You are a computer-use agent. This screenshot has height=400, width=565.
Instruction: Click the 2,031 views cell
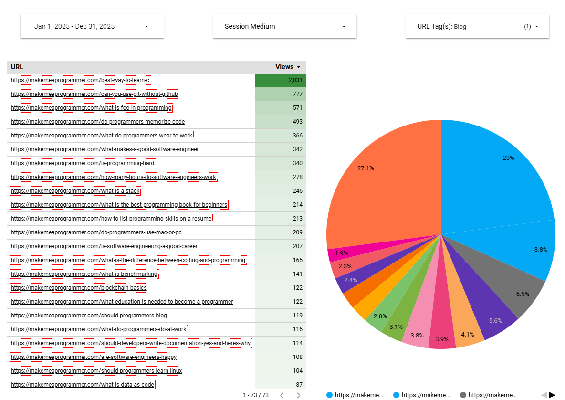(281, 80)
